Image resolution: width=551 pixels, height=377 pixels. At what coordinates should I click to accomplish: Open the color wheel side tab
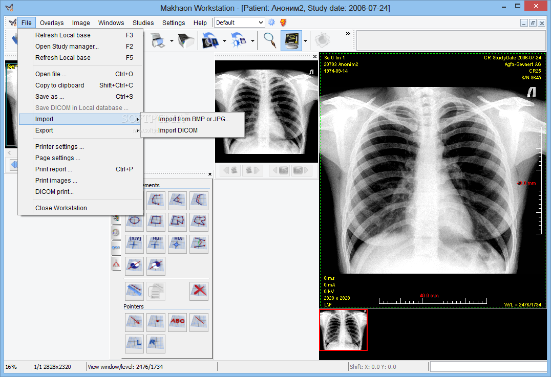click(x=116, y=232)
